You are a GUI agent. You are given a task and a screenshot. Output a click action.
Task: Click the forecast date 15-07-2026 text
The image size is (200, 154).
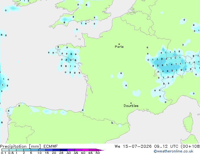click(x=137, y=146)
